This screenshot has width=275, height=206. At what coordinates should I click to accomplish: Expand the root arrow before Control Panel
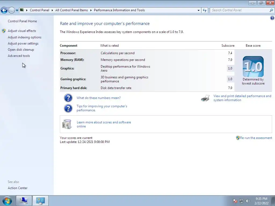click(x=27, y=10)
